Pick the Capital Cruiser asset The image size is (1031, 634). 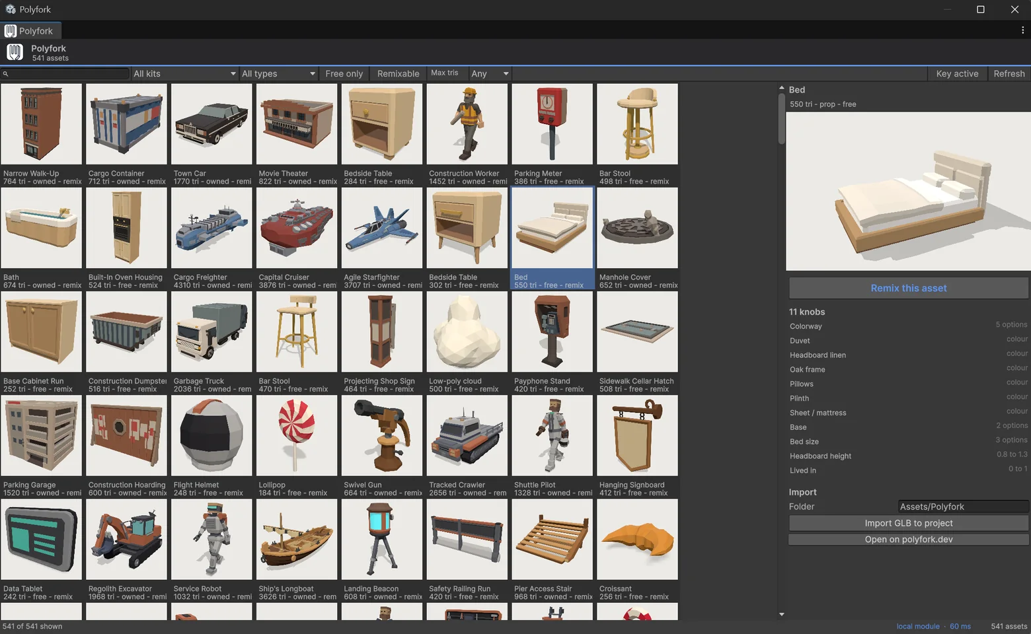[x=297, y=228]
